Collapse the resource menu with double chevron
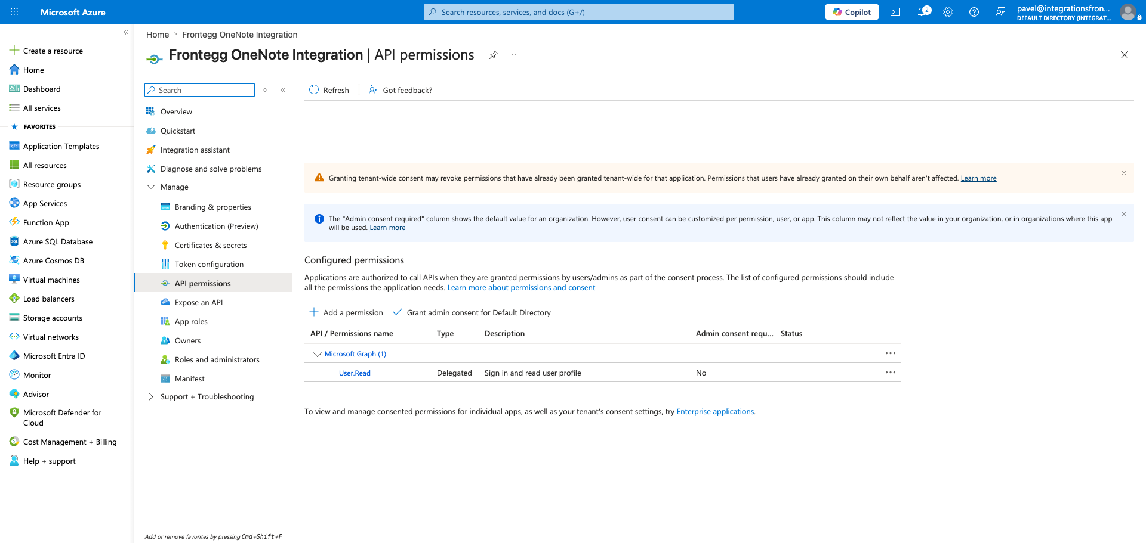 pyautogui.click(x=283, y=90)
